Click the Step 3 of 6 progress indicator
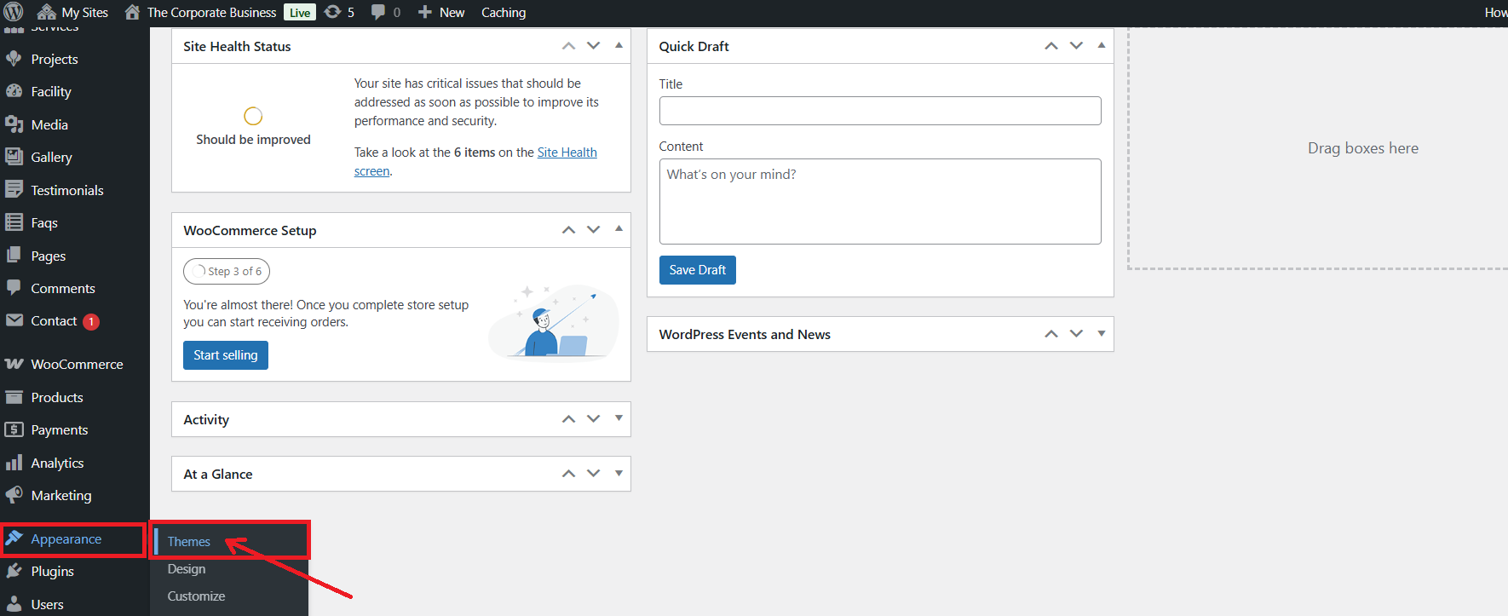 [x=227, y=271]
